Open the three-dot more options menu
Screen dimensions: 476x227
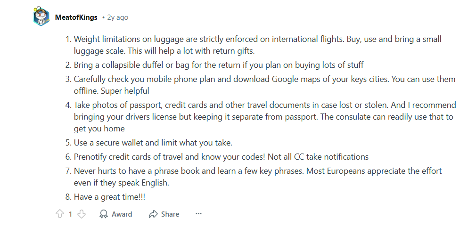[198, 214]
